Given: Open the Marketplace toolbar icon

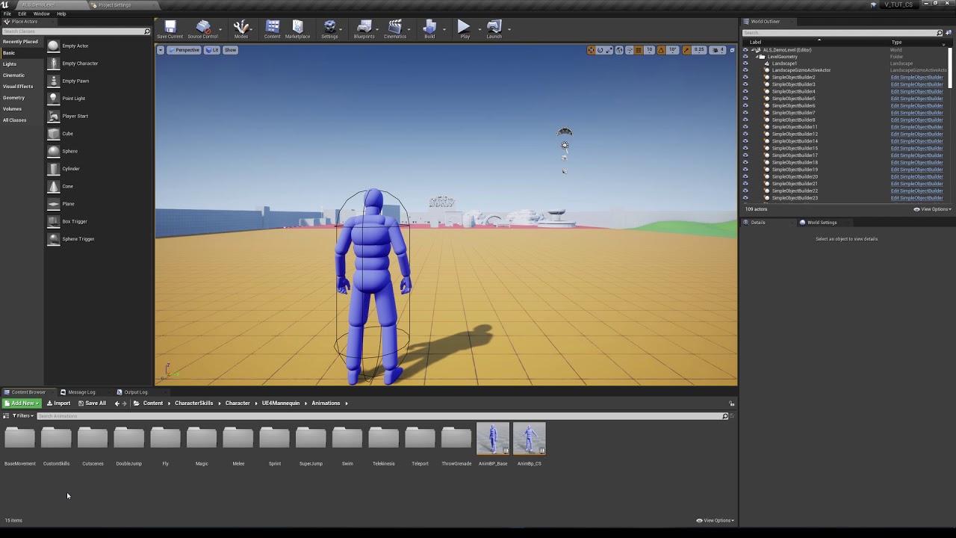Looking at the screenshot, I should click(297, 30).
